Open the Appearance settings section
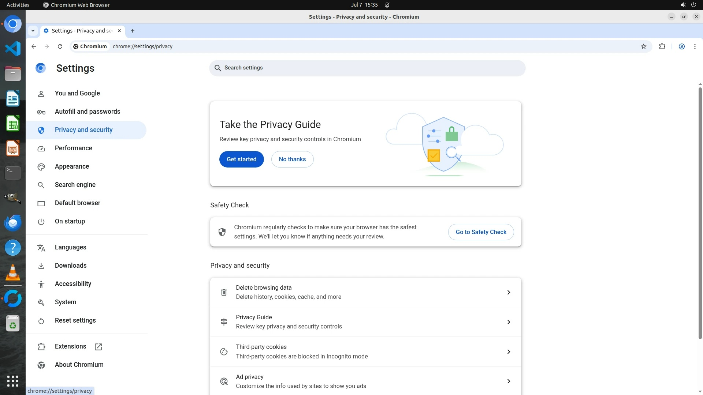This screenshot has height=395, width=703. click(x=72, y=166)
